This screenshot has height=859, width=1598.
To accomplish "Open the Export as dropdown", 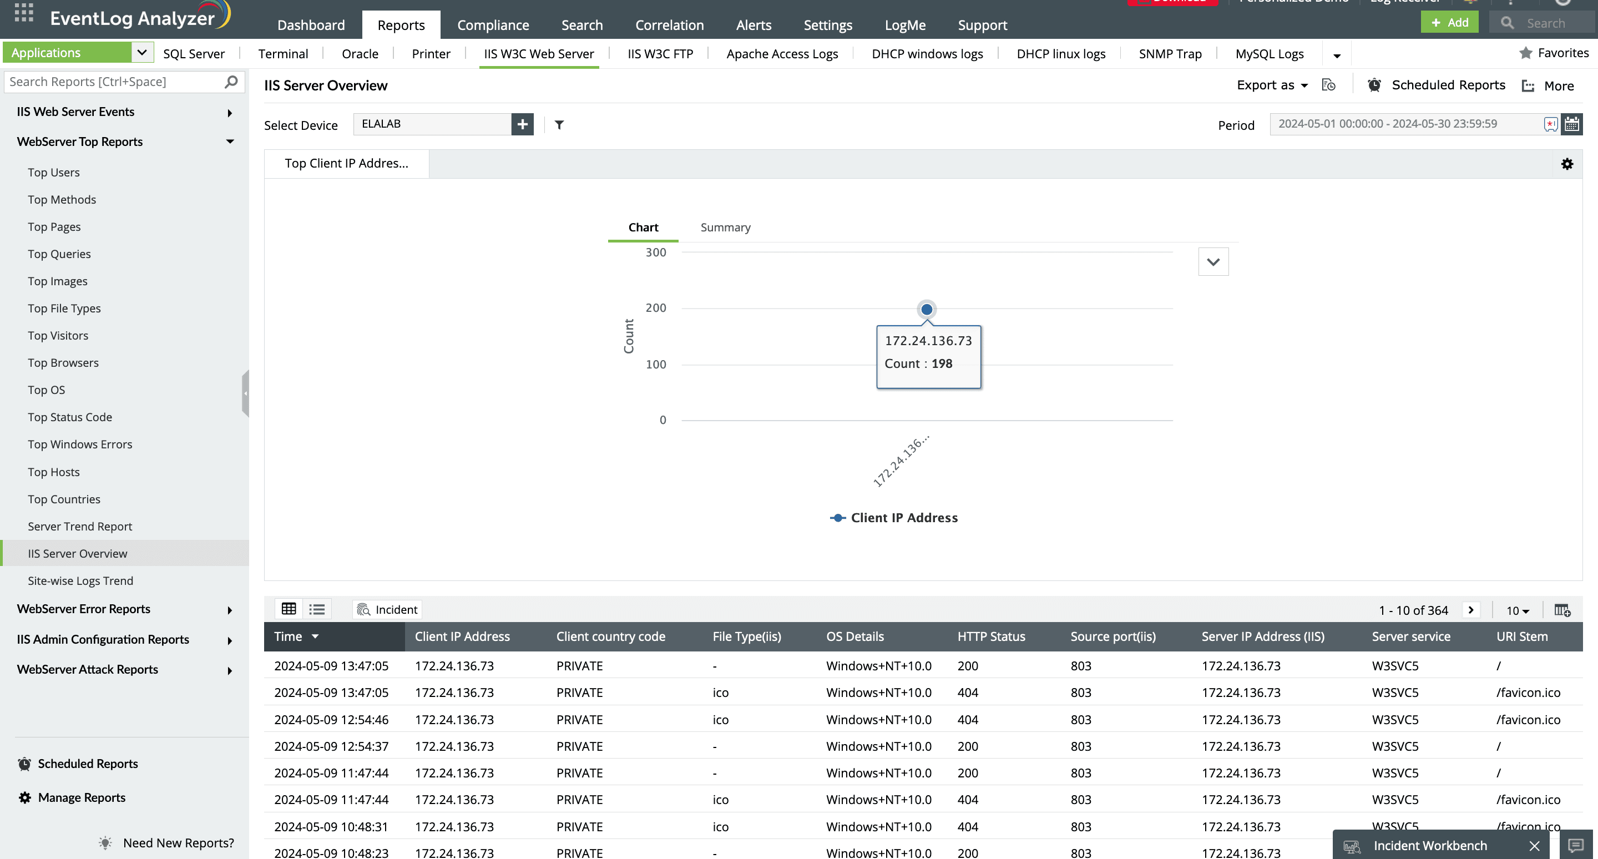I will [1272, 85].
